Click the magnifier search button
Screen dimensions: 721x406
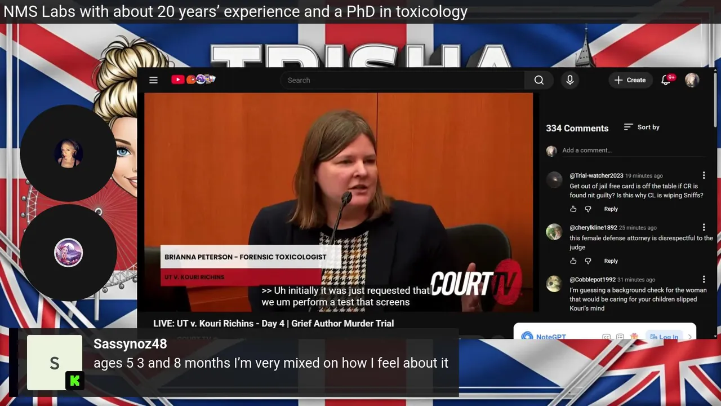point(539,80)
